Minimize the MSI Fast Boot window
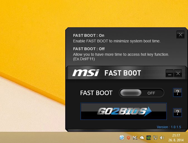This screenshot has height=143, width=188. (170, 73)
